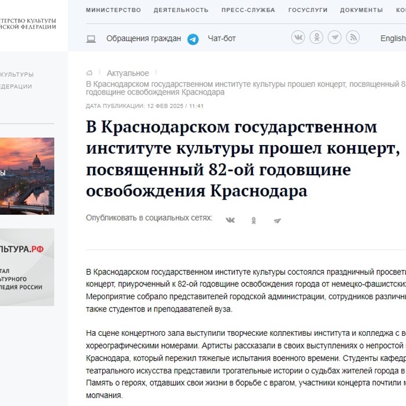Screen dimensions: 406x406
Task: Open the ДЕЯТЕЛЬНОСТЬ menu item
Action: pos(181,10)
